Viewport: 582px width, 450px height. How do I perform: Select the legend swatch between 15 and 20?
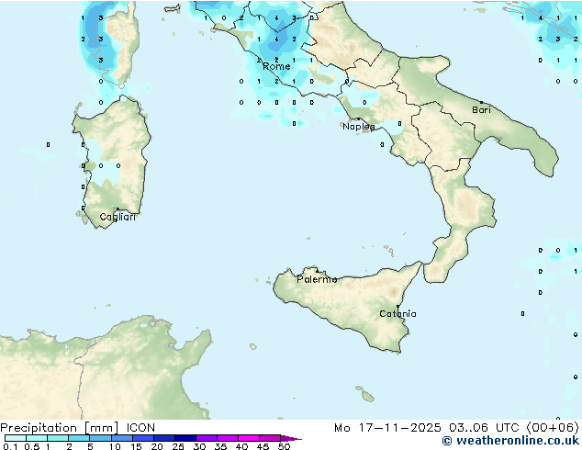click(142, 438)
